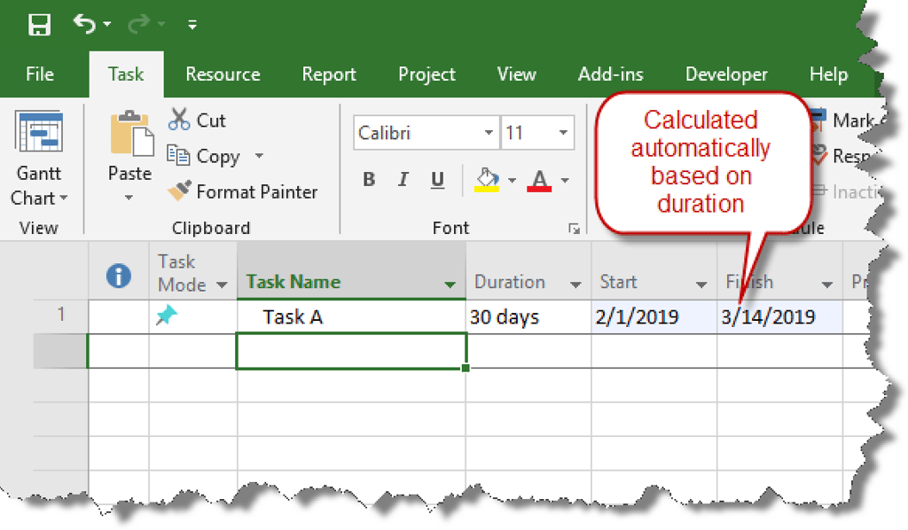Click the Paste icon
This screenshot has height=530, width=908.
(129, 155)
